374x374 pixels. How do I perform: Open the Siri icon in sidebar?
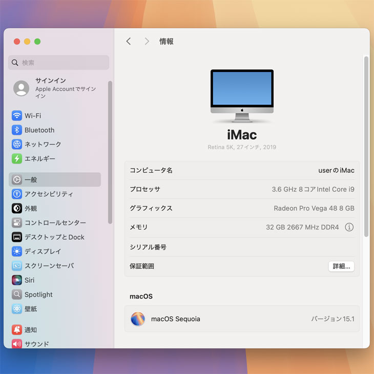click(x=17, y=280)
